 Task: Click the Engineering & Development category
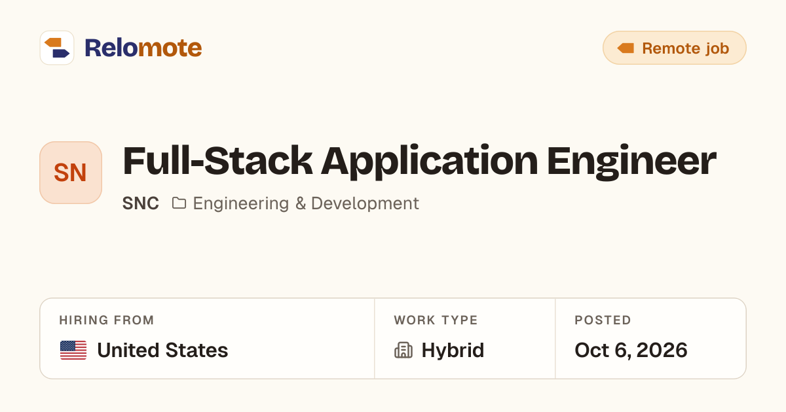pos(306,203)
